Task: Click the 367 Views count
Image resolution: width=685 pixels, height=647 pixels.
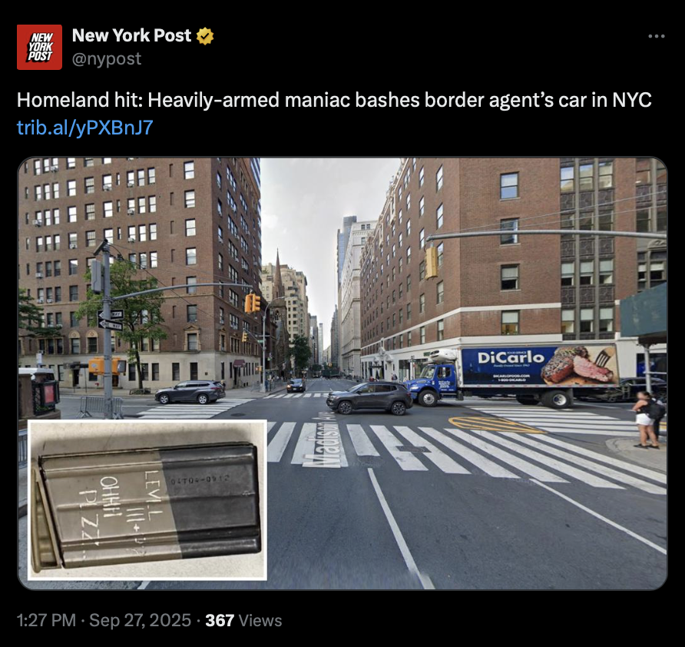Action: click(243, 620)
